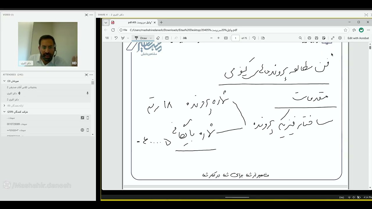This screenshot has height=209, width=372.
Task: Open the ATTENDEES panel options menu
Action: (x=91, y=75)
